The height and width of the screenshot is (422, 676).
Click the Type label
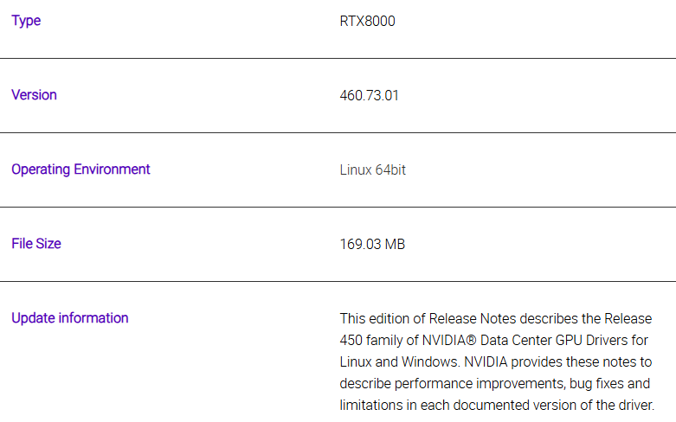point(26,21)
